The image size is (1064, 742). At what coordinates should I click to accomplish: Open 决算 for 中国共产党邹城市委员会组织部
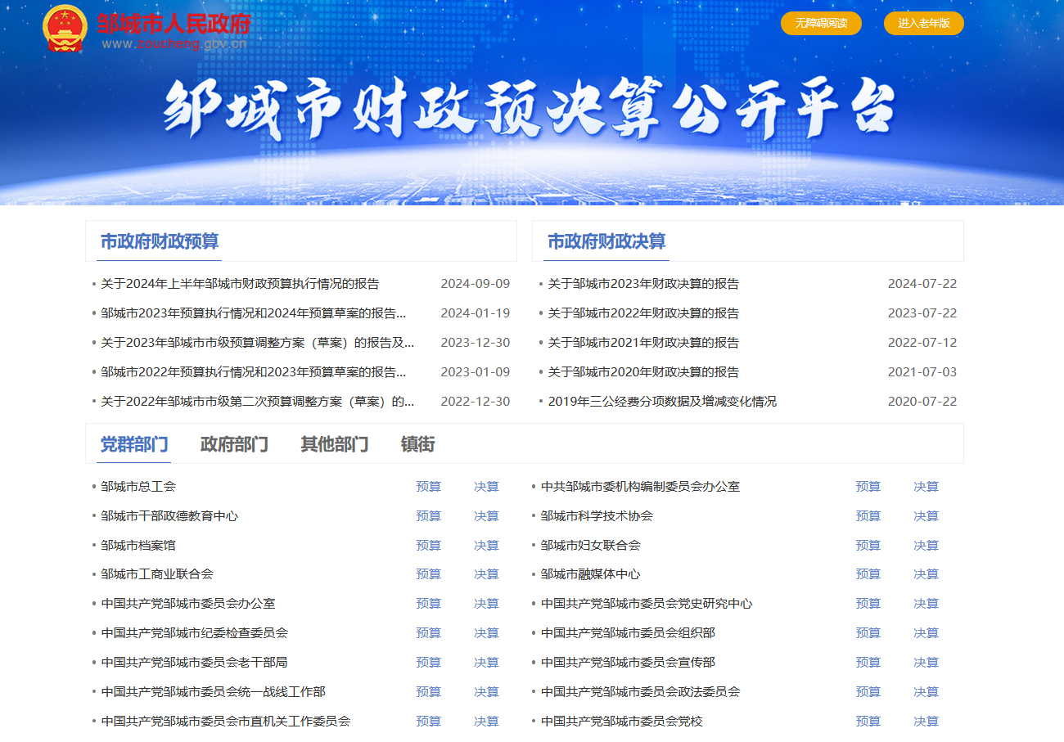tap(926, 633)
